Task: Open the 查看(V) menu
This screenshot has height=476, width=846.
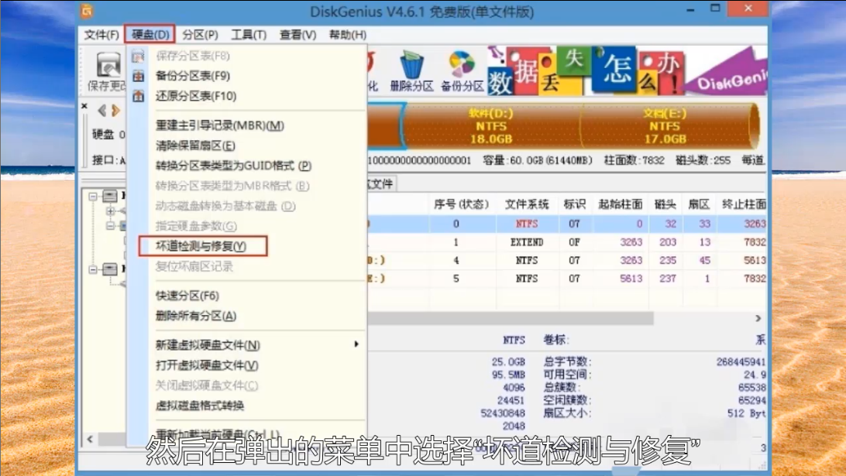Action: (297, 35)
